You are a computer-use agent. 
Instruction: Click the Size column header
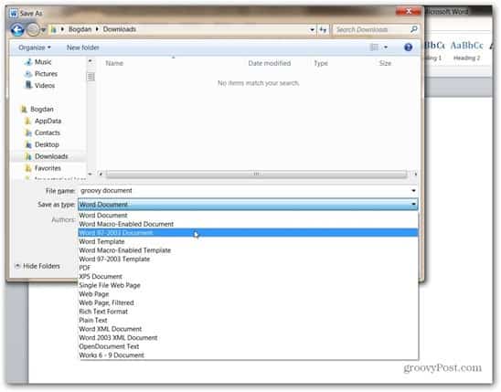[385, 63]
